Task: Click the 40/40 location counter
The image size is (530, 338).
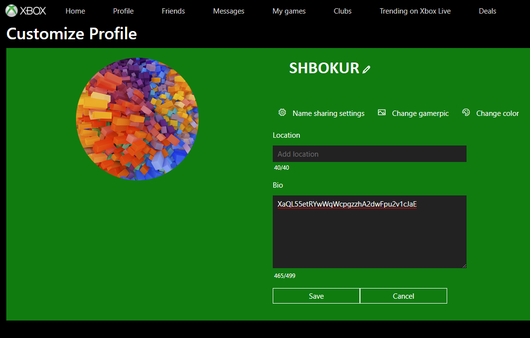Action: click(281, 167)
